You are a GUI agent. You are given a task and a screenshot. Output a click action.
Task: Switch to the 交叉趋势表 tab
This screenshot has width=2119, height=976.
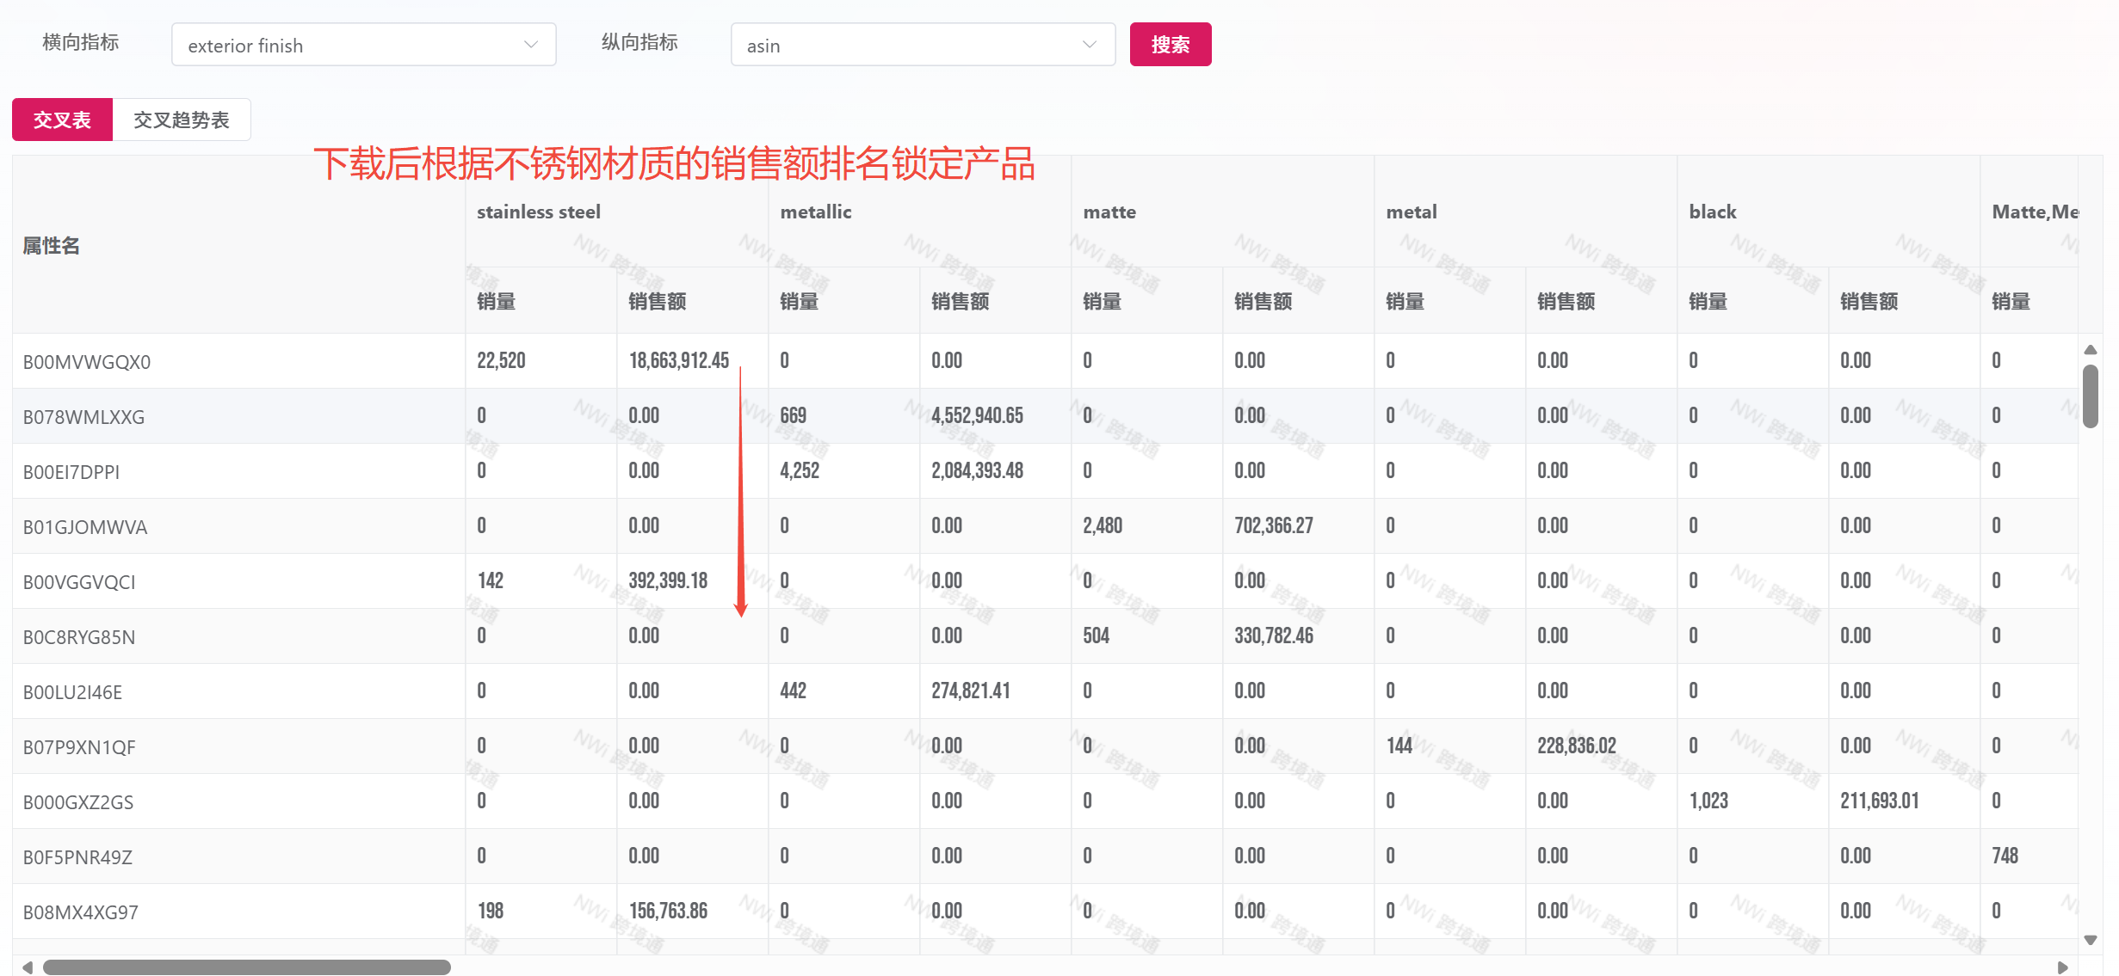(x=182, y=120)
